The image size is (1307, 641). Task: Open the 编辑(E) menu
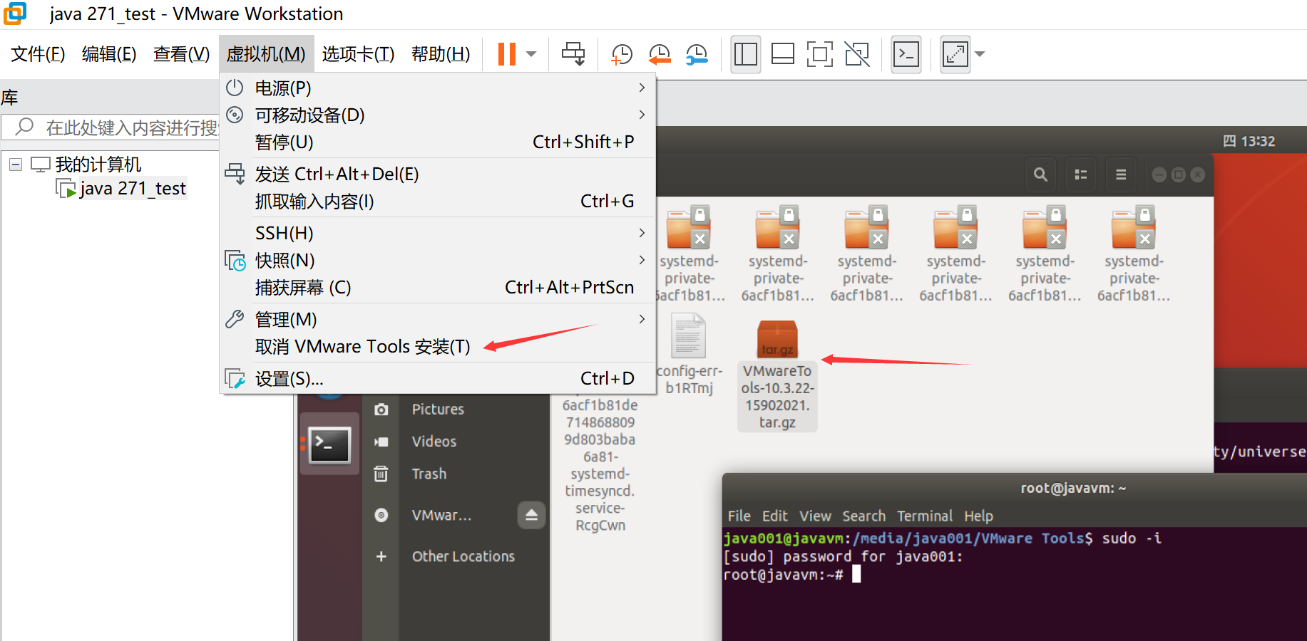pos(109,54)
